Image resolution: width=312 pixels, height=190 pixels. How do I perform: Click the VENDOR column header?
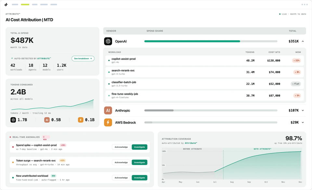(111, 31)
